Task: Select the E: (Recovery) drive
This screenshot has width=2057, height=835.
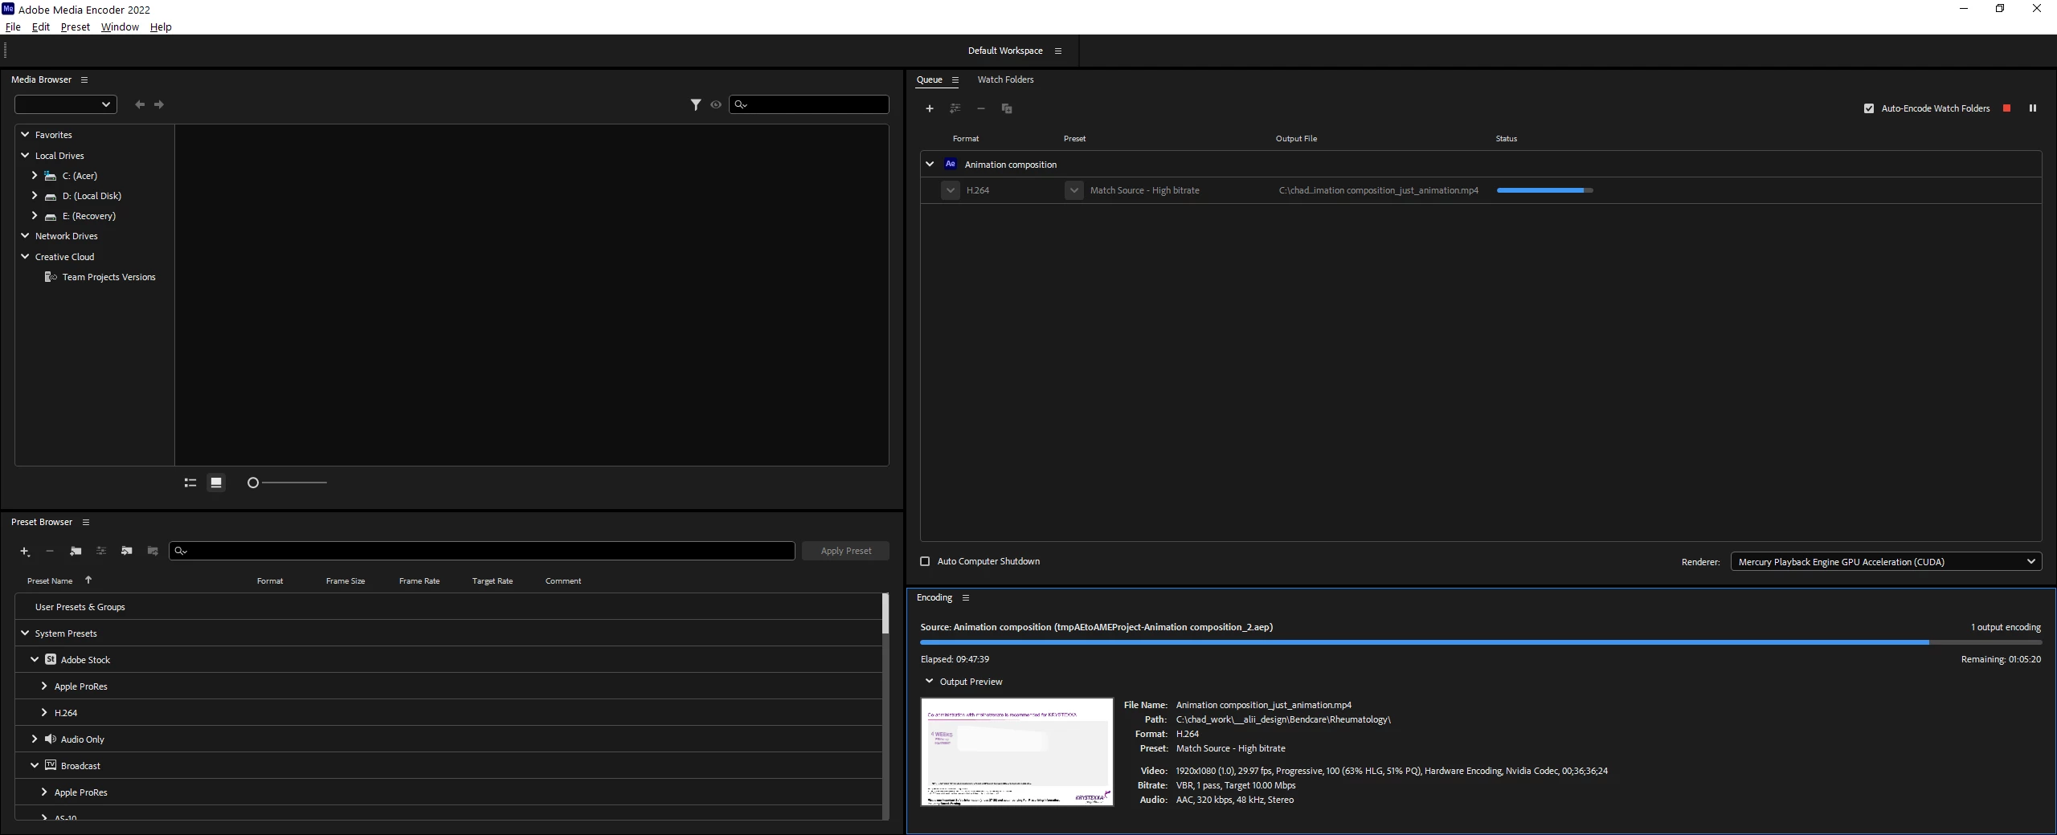Action: click(89, 216)
